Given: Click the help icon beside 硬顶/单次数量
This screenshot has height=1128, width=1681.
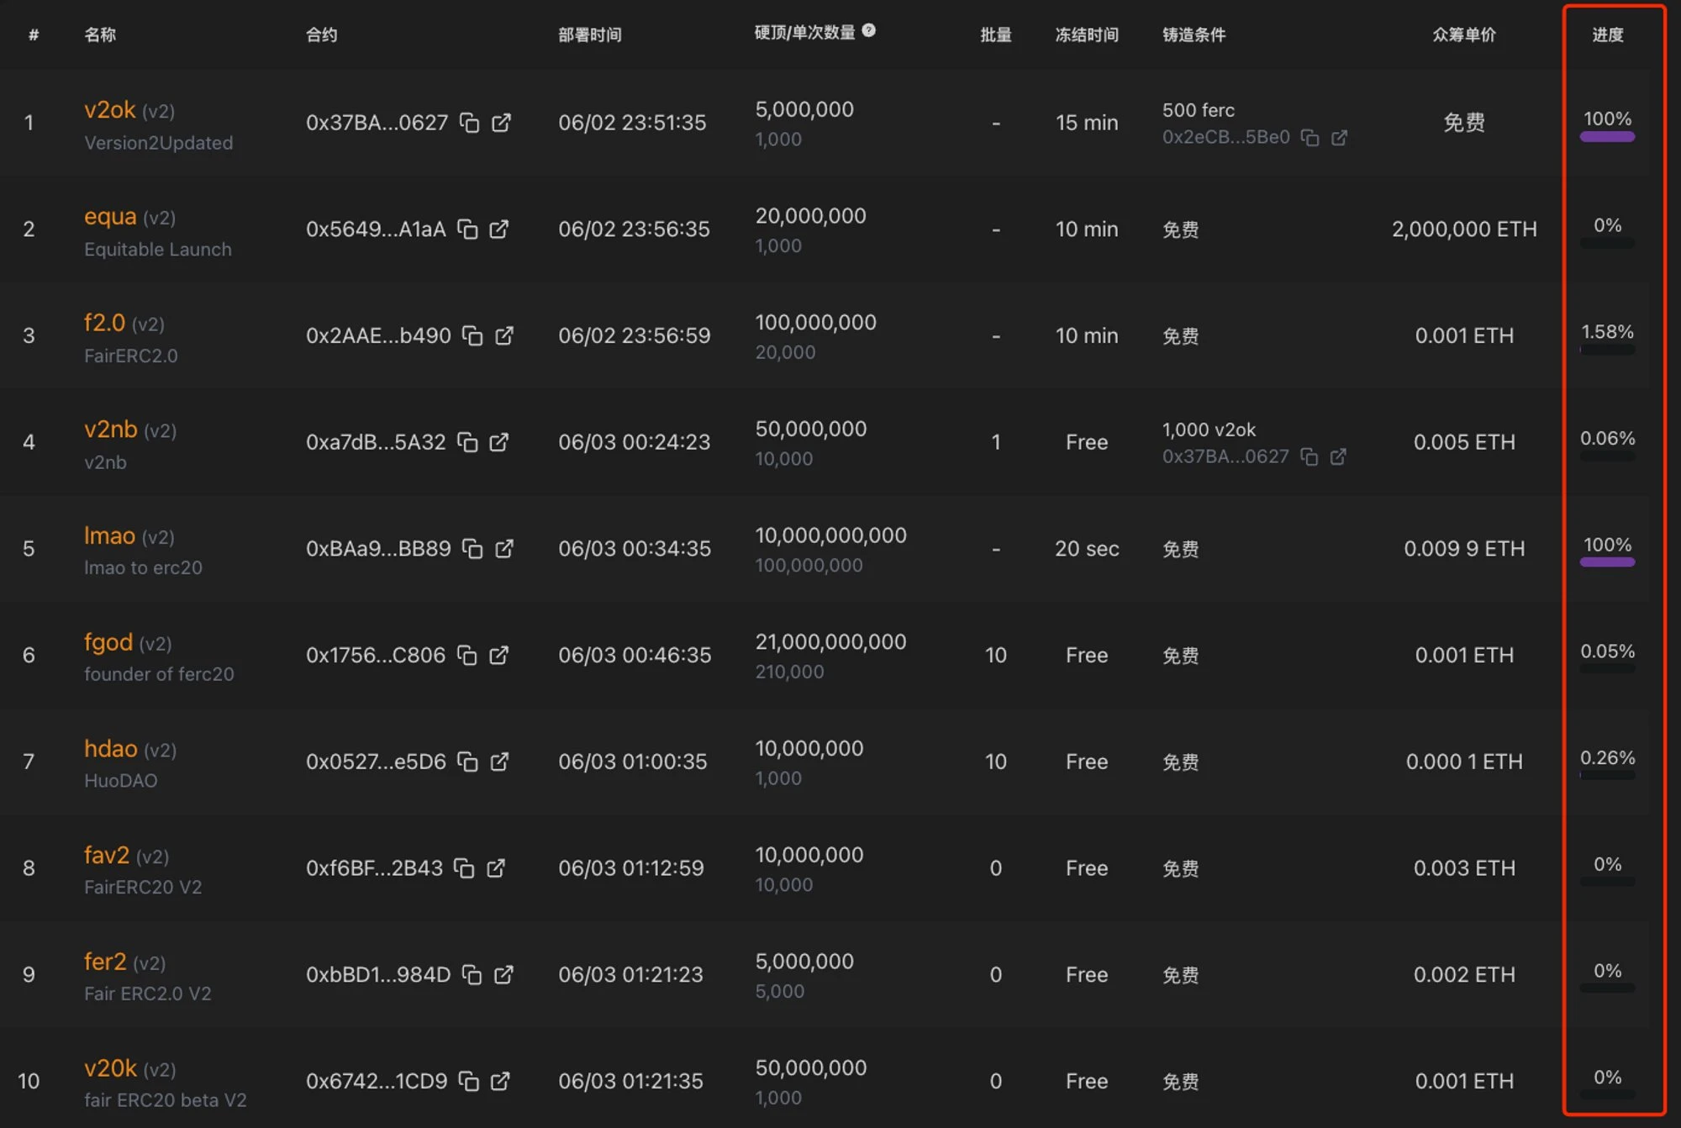Looking at the screenshot, I should tap(869, 31).
